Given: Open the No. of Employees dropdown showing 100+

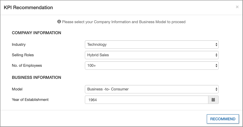Looking at the screenshot, I should coord(151,65).
